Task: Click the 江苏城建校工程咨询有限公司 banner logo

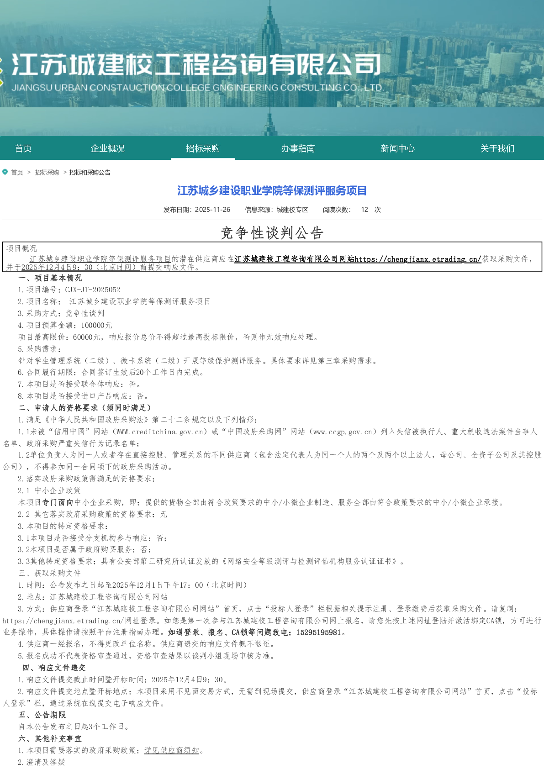Action: pyautogui.click(x=196, y=65)
